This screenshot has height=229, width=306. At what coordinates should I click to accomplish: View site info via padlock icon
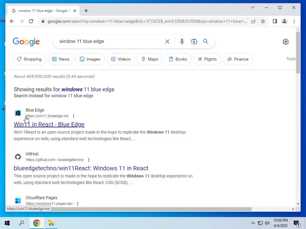coord(43,21)
